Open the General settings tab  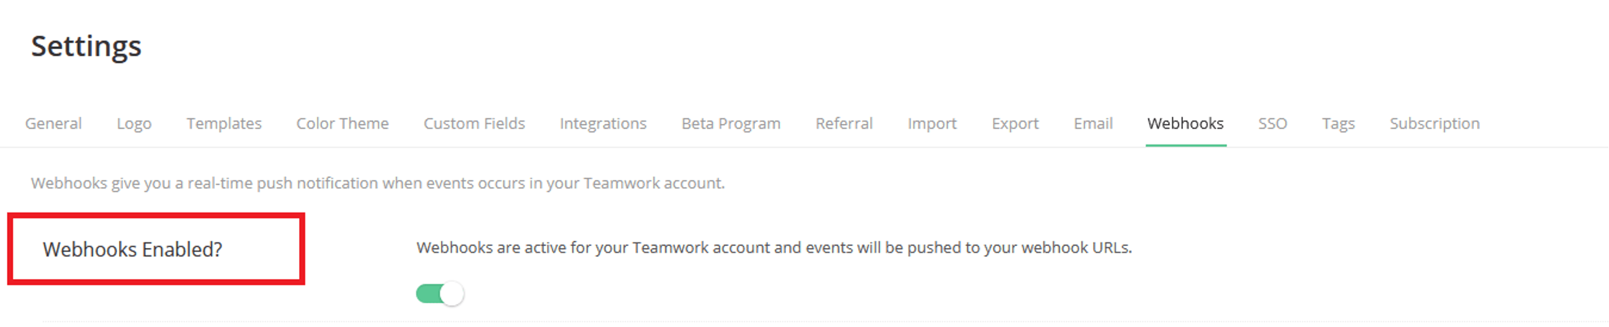click(53, 123)
